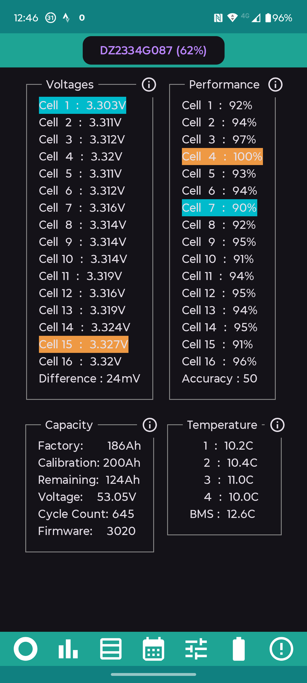The height and width of the screenshot is (683, 307).
Task: Open the bar chart statistics icon
Action: click(68, 649)
